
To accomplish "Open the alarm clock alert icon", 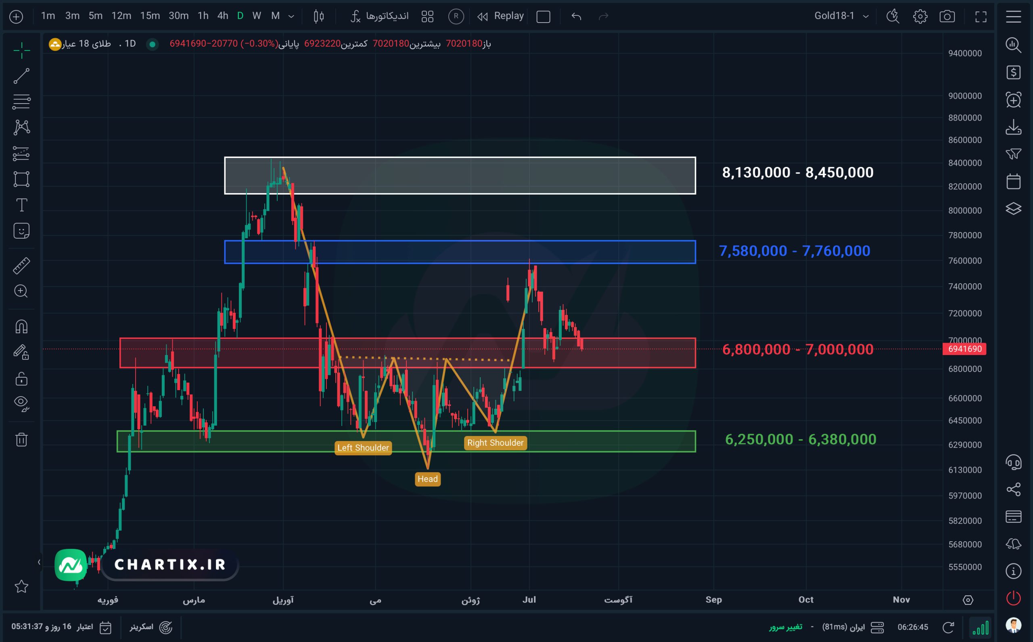I will (x=1014, y=100).
